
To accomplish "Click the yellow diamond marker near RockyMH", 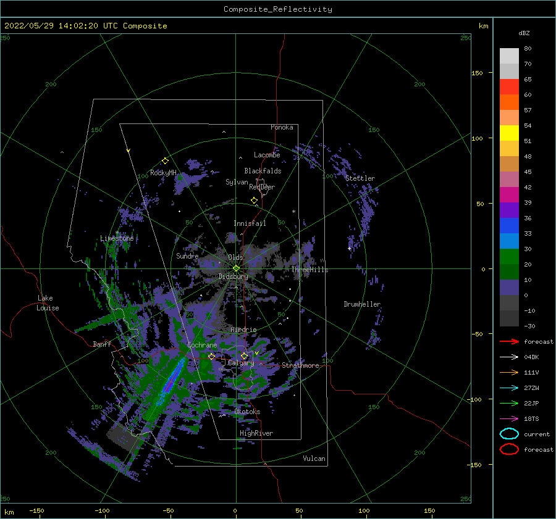I will click(x=165, y=161).
